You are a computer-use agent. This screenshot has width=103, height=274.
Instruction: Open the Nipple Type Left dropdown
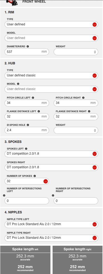click(x=51, y=224)
